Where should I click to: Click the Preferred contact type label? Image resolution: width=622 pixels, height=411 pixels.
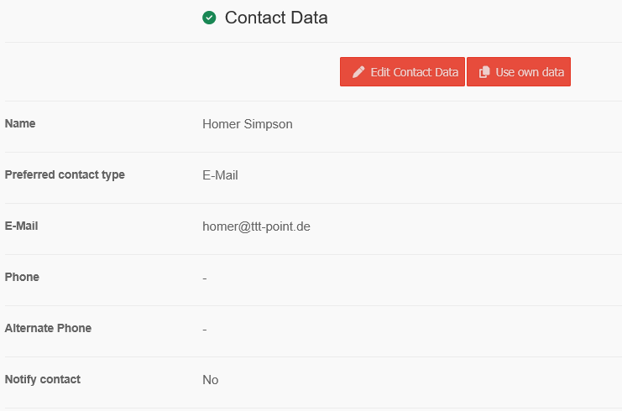[x=65, y=175]
